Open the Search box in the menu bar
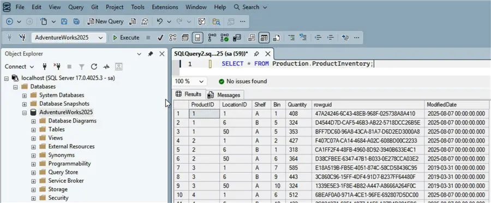Viewport: 491px width, 203px height. (x=250, y=7)
